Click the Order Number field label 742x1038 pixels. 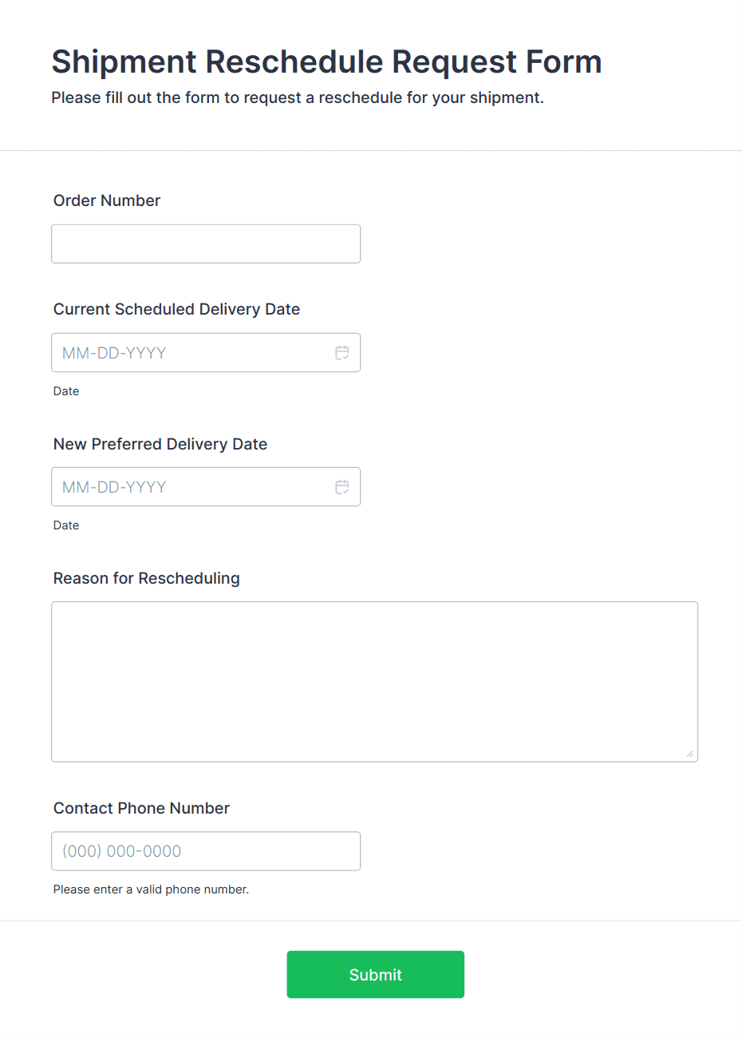pyautogui.click(x=107, y=200)
